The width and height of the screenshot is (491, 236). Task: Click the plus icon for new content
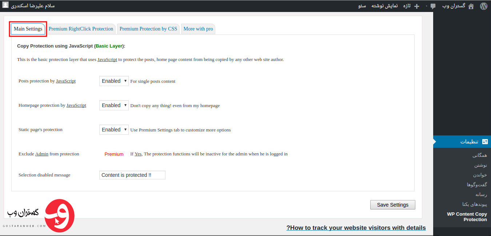417,6
